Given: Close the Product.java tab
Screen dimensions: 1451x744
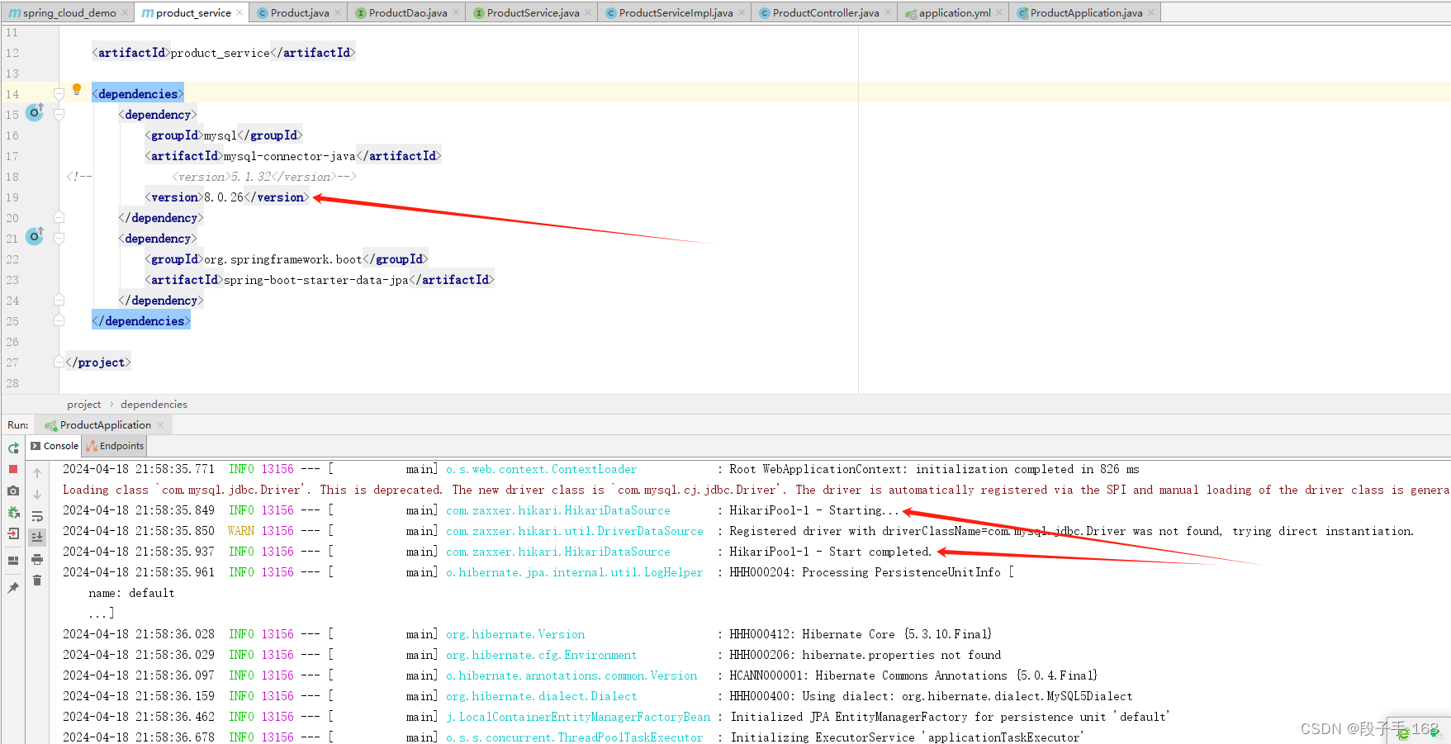Looking at the screenshot, I should pos(338,12).
